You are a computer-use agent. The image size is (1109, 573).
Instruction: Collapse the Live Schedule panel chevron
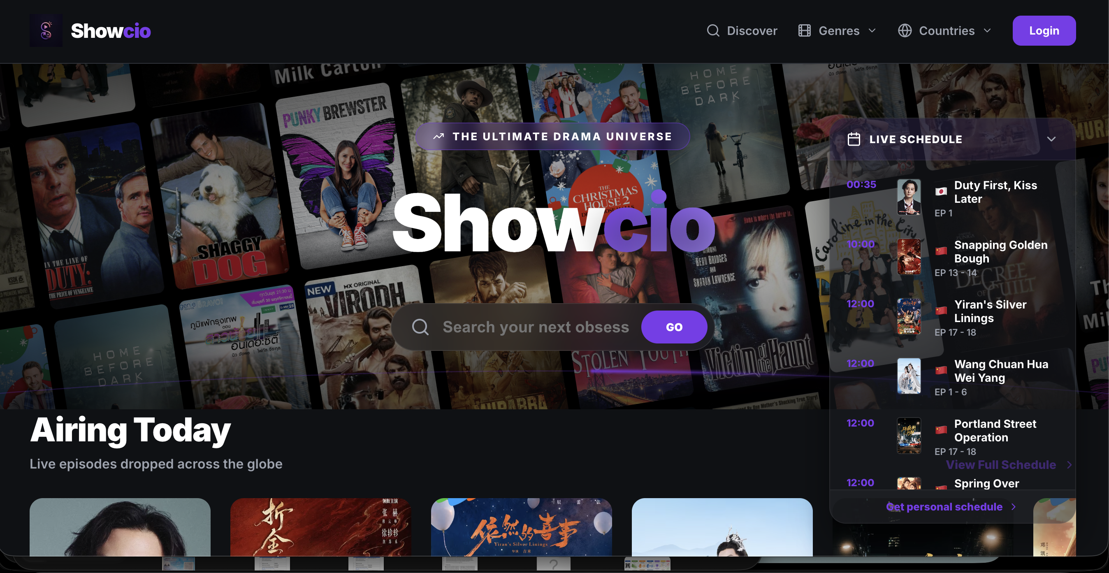point(1051,139)
